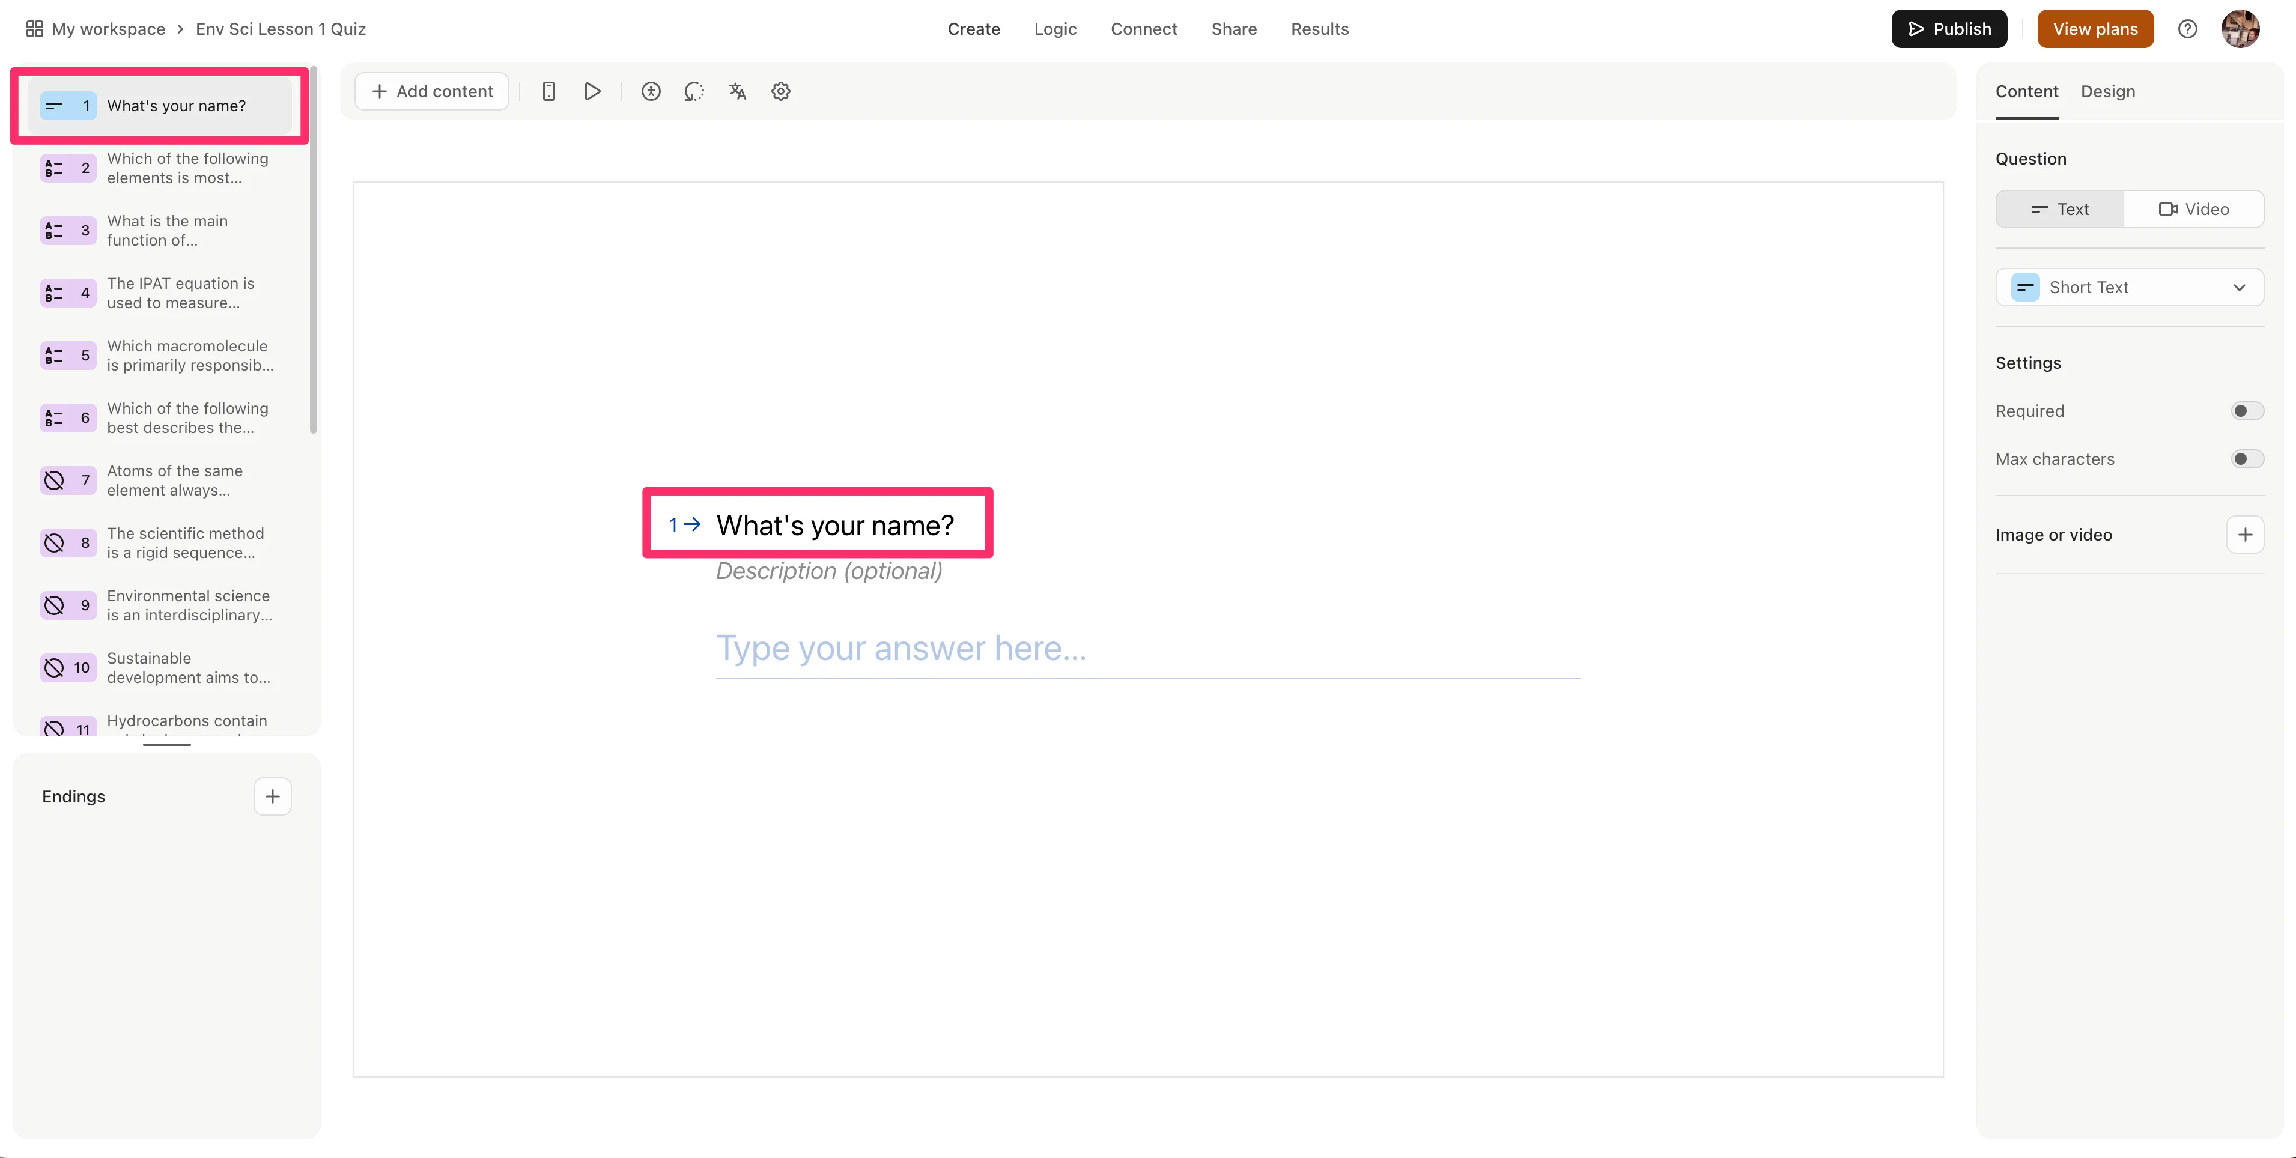Click the translate languages icon
Screen dimensions: 2296x1158
(x=737, y=91)
